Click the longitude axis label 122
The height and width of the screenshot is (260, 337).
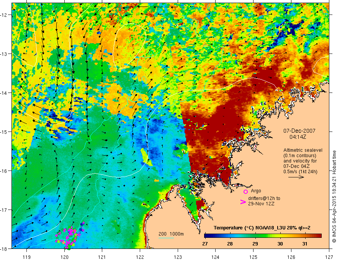click(x=140, y=257)
